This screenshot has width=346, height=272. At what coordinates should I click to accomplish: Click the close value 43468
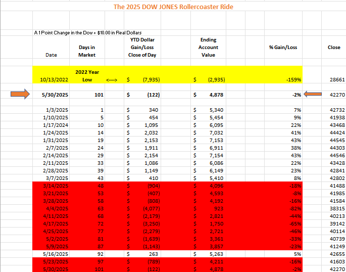pyautogui.click(x=337, y=125)
